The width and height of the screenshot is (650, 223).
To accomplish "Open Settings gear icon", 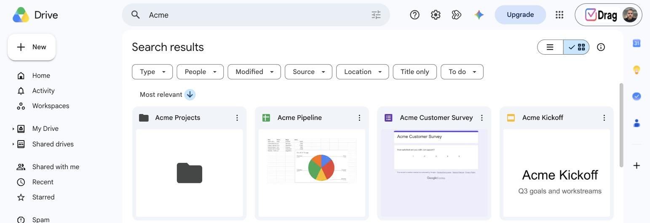I will [436, 15].
